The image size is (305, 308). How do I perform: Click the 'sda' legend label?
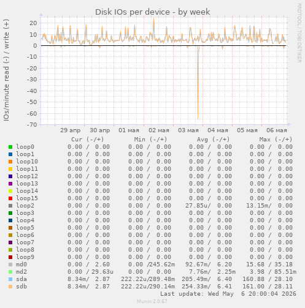point(21,279)
